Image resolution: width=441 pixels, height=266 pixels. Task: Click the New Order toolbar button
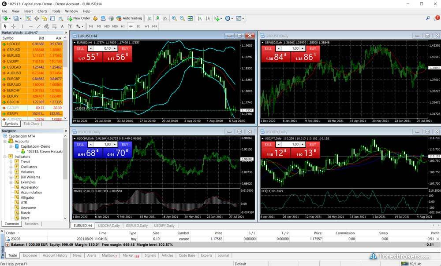79,18
